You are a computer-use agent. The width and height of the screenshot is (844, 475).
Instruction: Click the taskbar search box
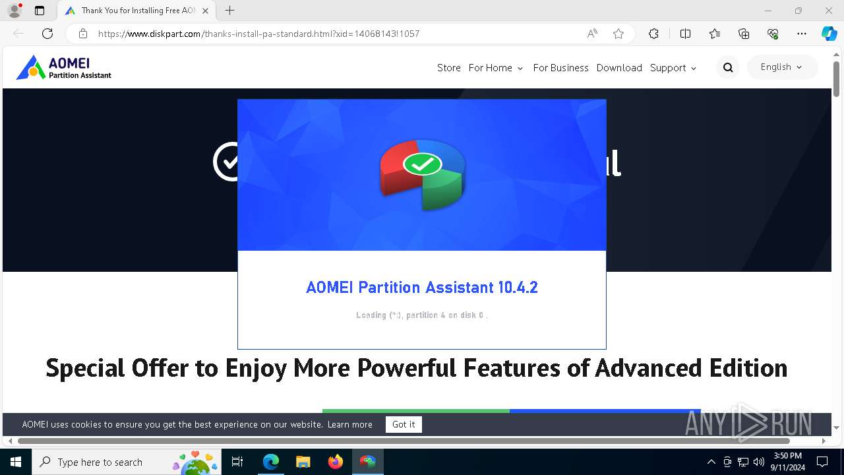[127, 462]
